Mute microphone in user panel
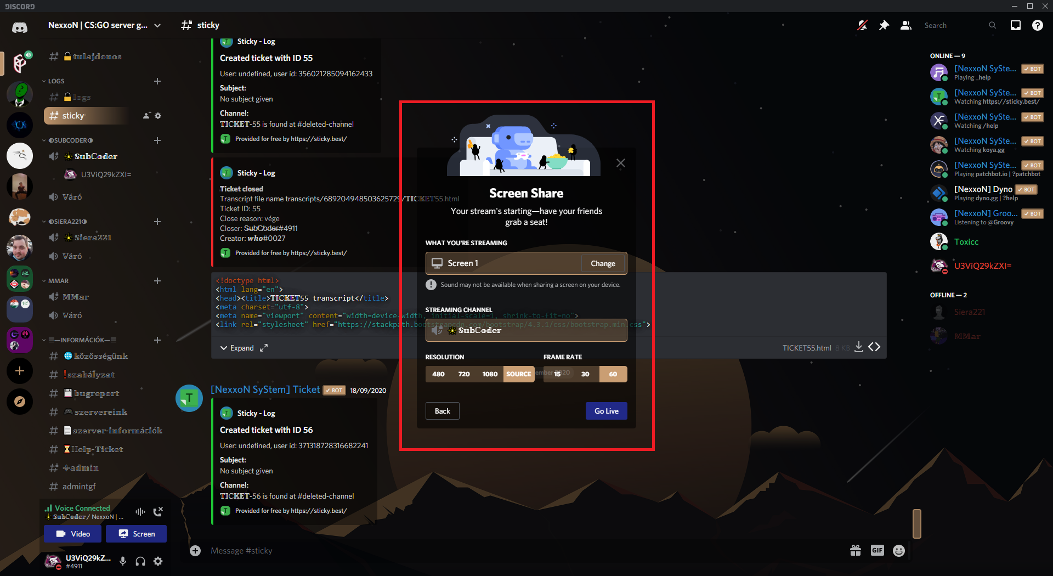 pos(123,561)
